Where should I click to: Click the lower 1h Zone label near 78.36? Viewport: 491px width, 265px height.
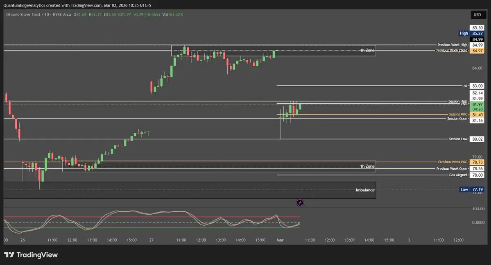367,166
